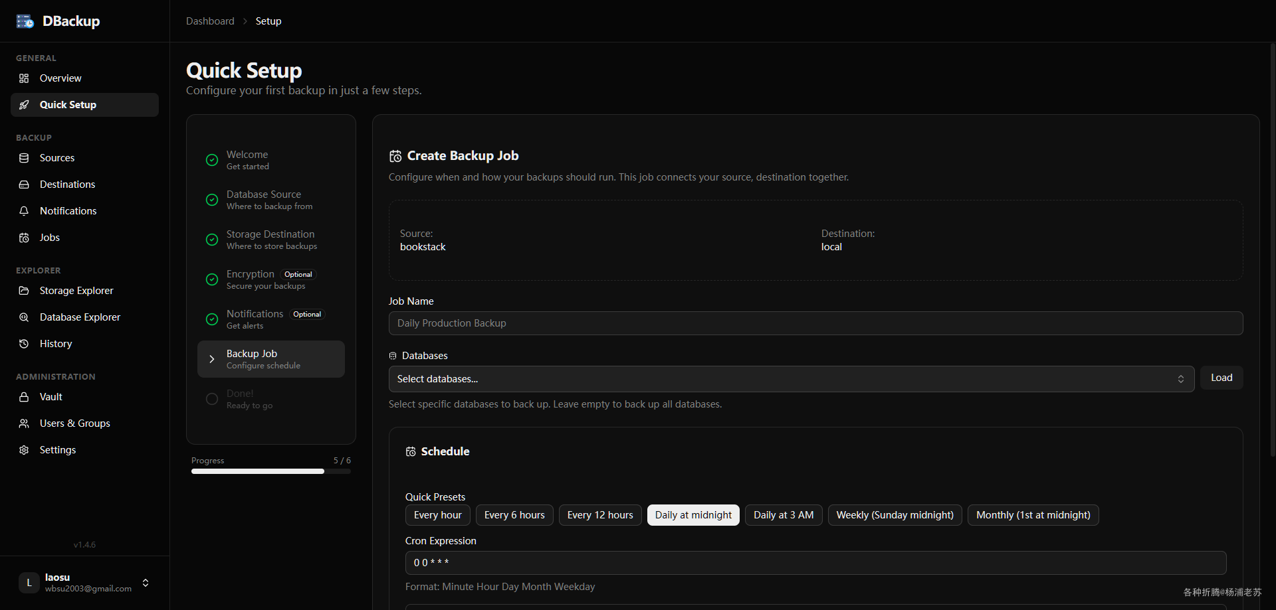This screenshot has height=610, width=1276.
Task: Click the DBackup logo icon
Action: pyautogui.click(x=25, y=21)
